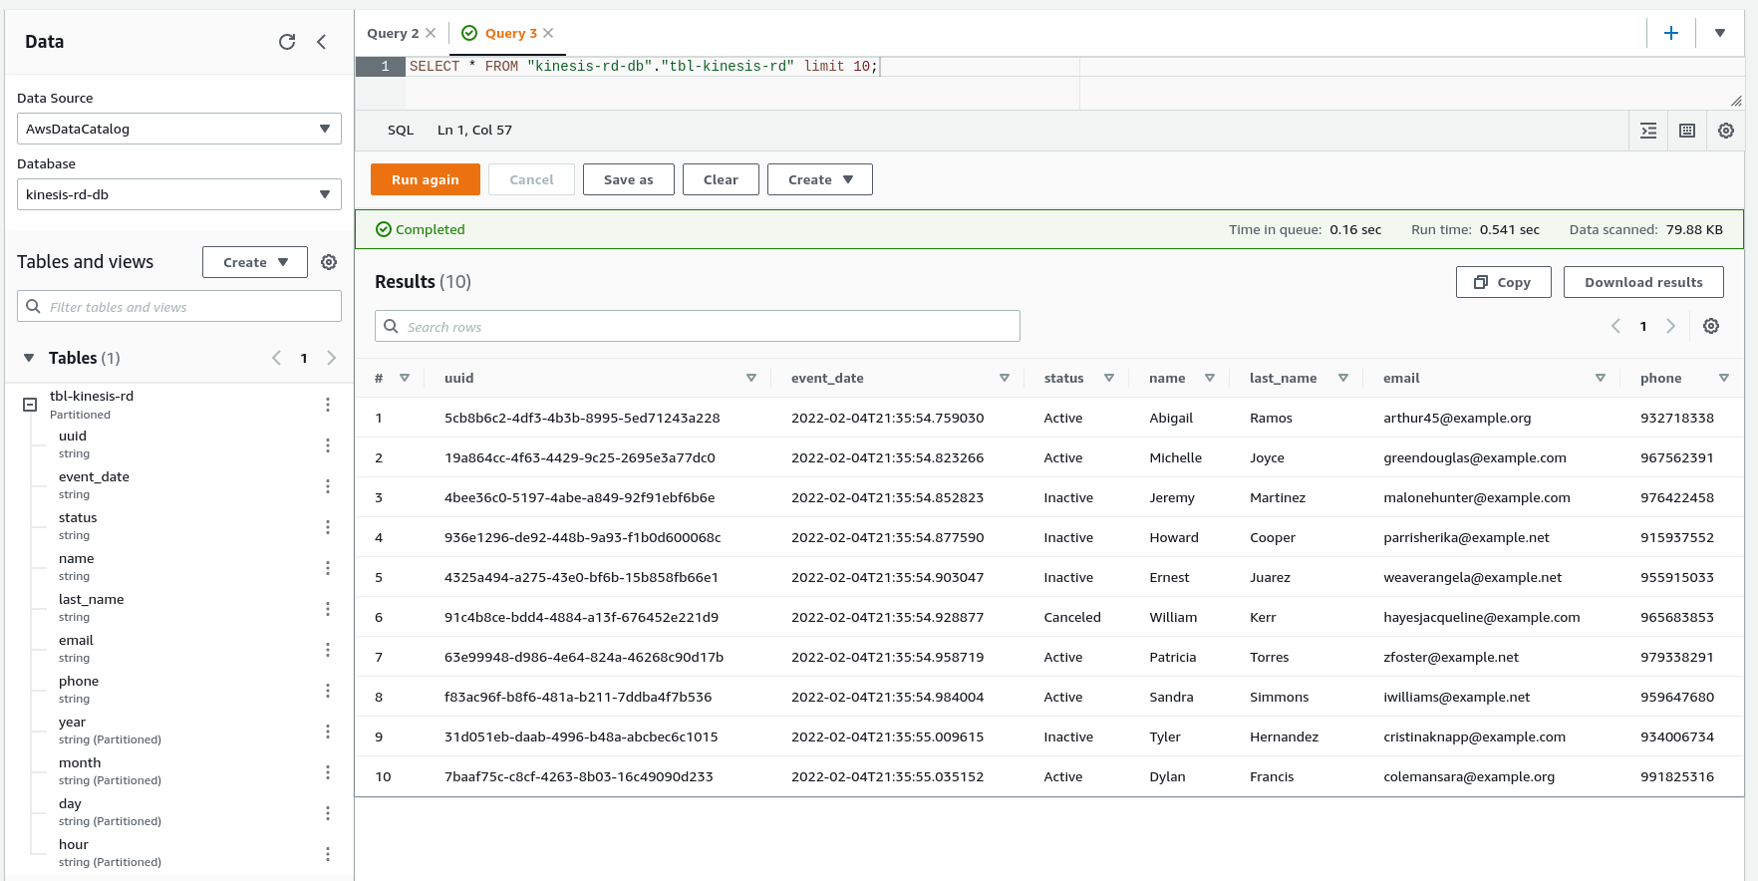Open actions menu for day partition

point(328,813)
